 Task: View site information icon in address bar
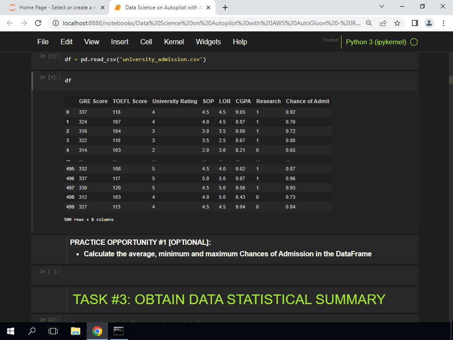pyautogui.click(x=56, y=23)
